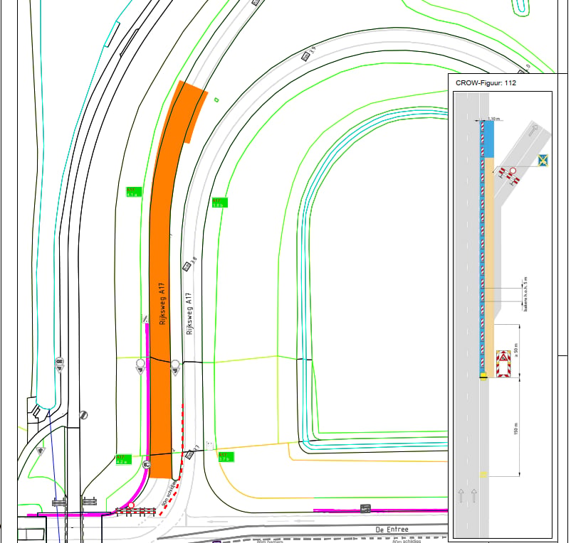Select the small green square near the orange area top

(x=216, y=100)
